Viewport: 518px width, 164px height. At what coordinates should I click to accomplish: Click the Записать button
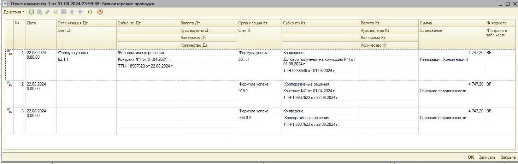487,157
